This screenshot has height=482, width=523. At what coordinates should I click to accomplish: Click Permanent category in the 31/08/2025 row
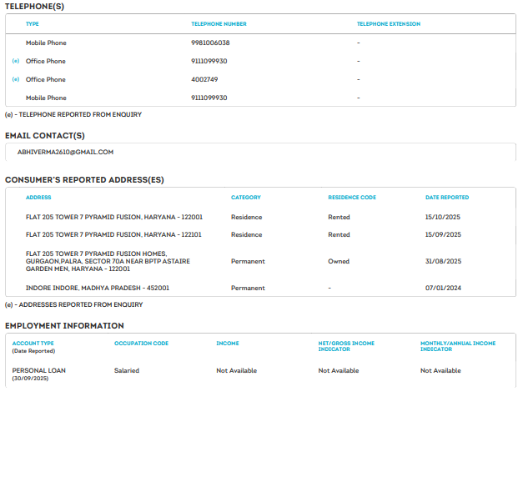coord(248,261)
